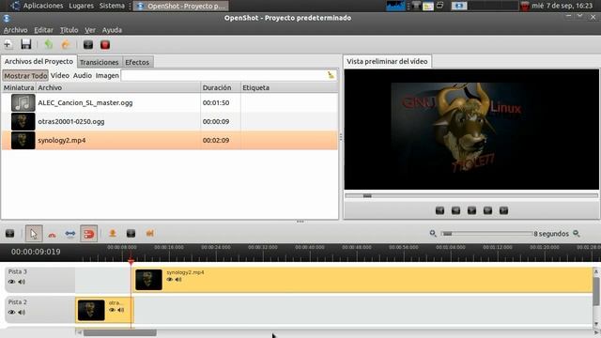Select synology2.mp4 file row
The height and width of the screenshot is (338, 601).
(170, 140)
